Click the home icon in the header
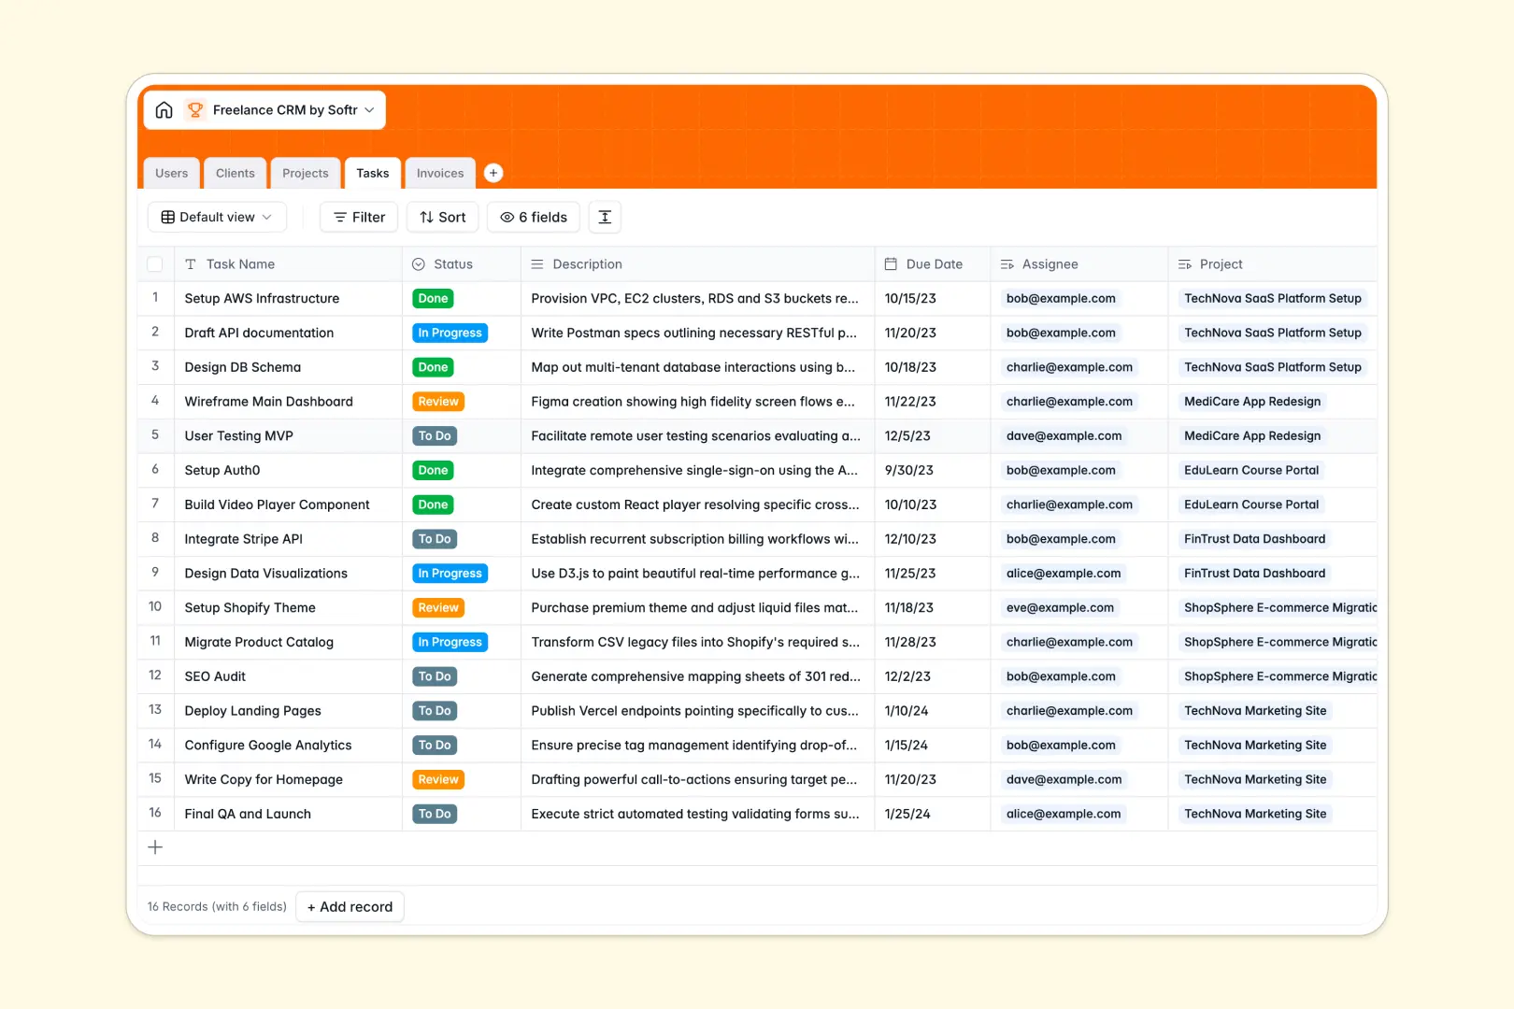The height and width of the screenshot is (1009, 1514). click(x=164, y=109)
